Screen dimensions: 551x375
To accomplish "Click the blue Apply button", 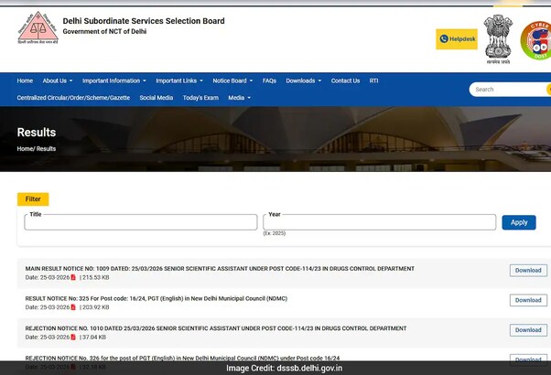I will (x=519, y=222).
